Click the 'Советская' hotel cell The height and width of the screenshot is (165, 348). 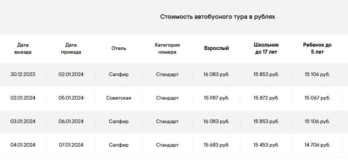119,98
